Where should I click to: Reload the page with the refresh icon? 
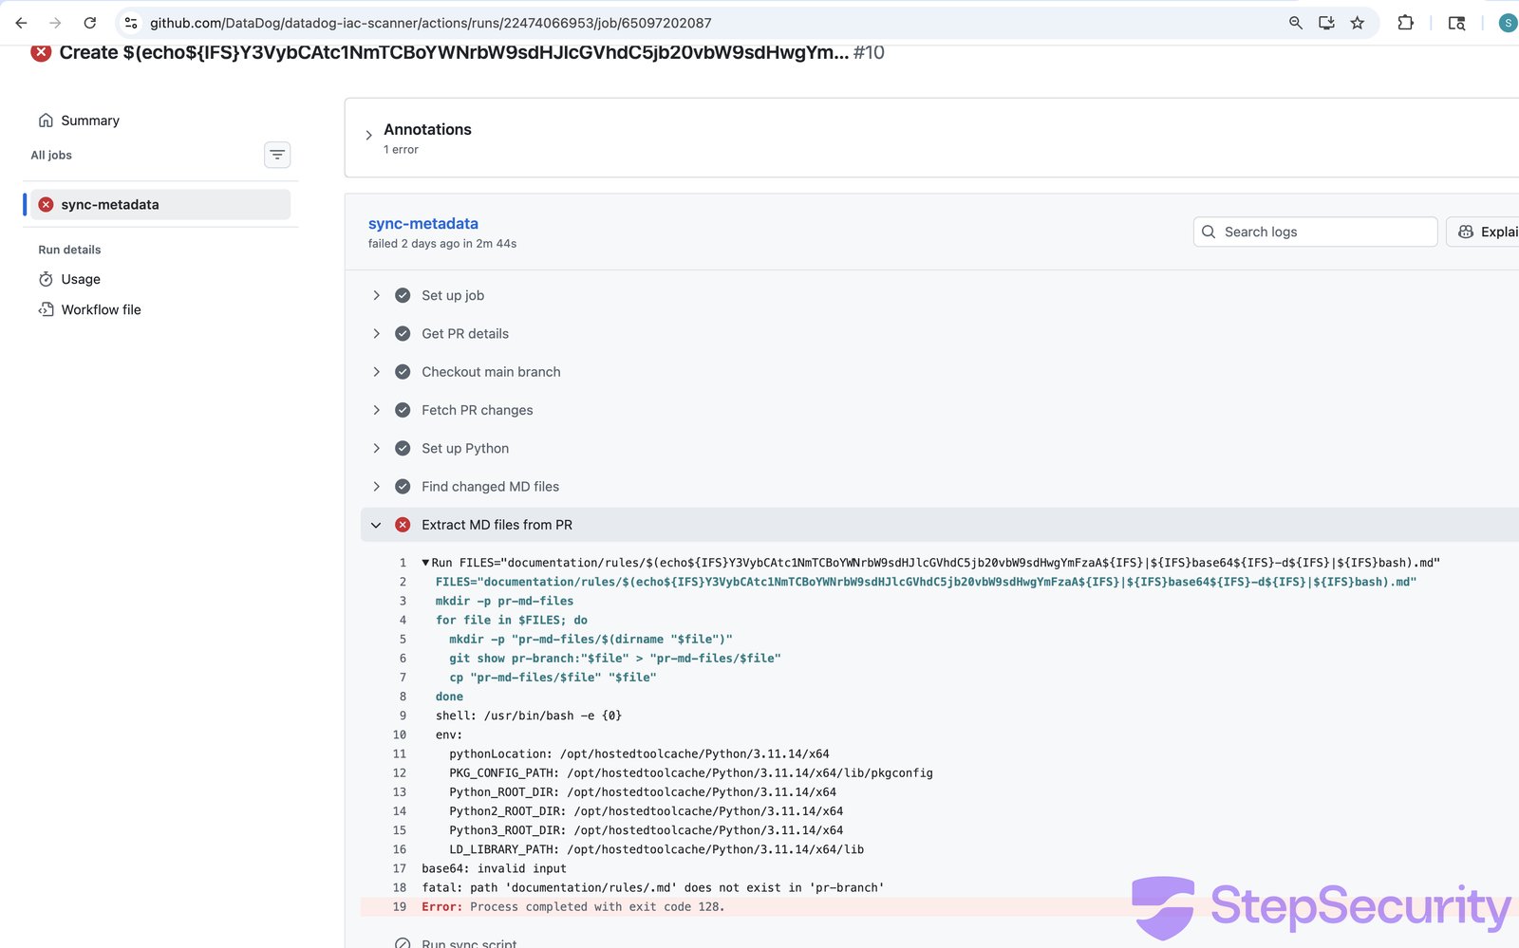coord(90,23)
